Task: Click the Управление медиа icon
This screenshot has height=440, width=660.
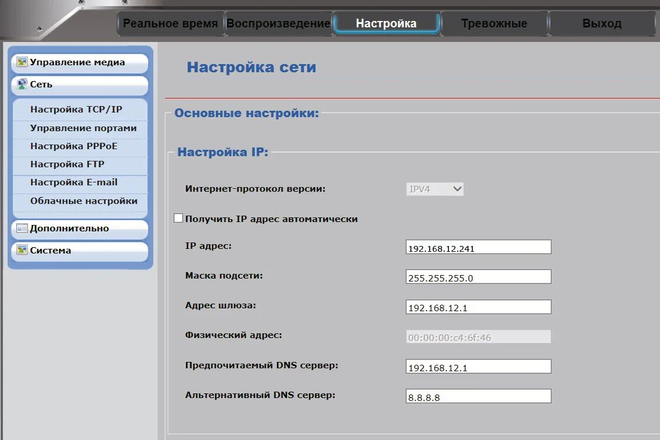Action: (x=22, y=62)
